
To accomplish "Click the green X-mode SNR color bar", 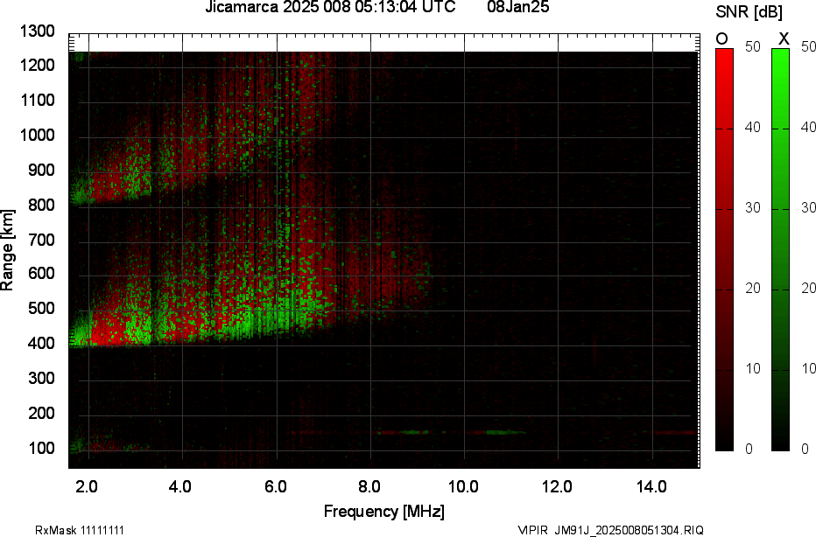I will [x=780, y=249].
